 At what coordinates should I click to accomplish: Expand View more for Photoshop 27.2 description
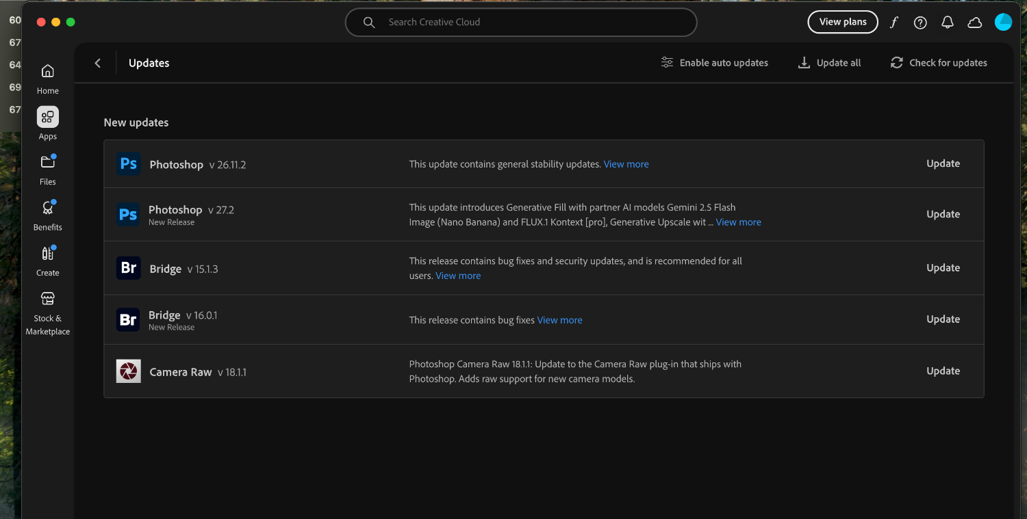tap(738, 222)
